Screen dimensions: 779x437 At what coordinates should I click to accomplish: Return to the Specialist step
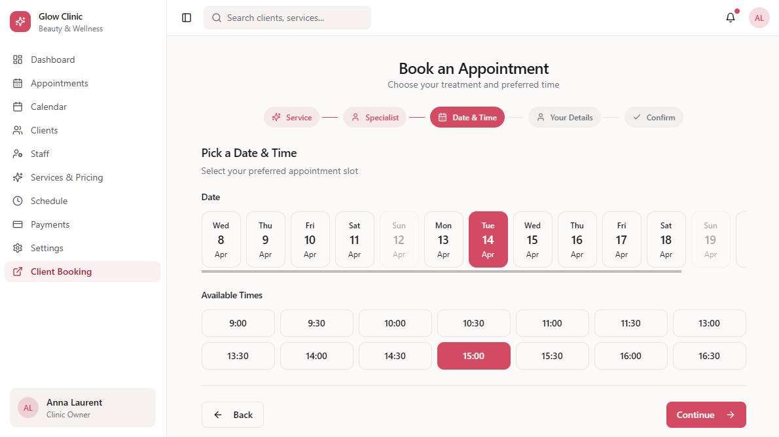click(x=374, y=118)
